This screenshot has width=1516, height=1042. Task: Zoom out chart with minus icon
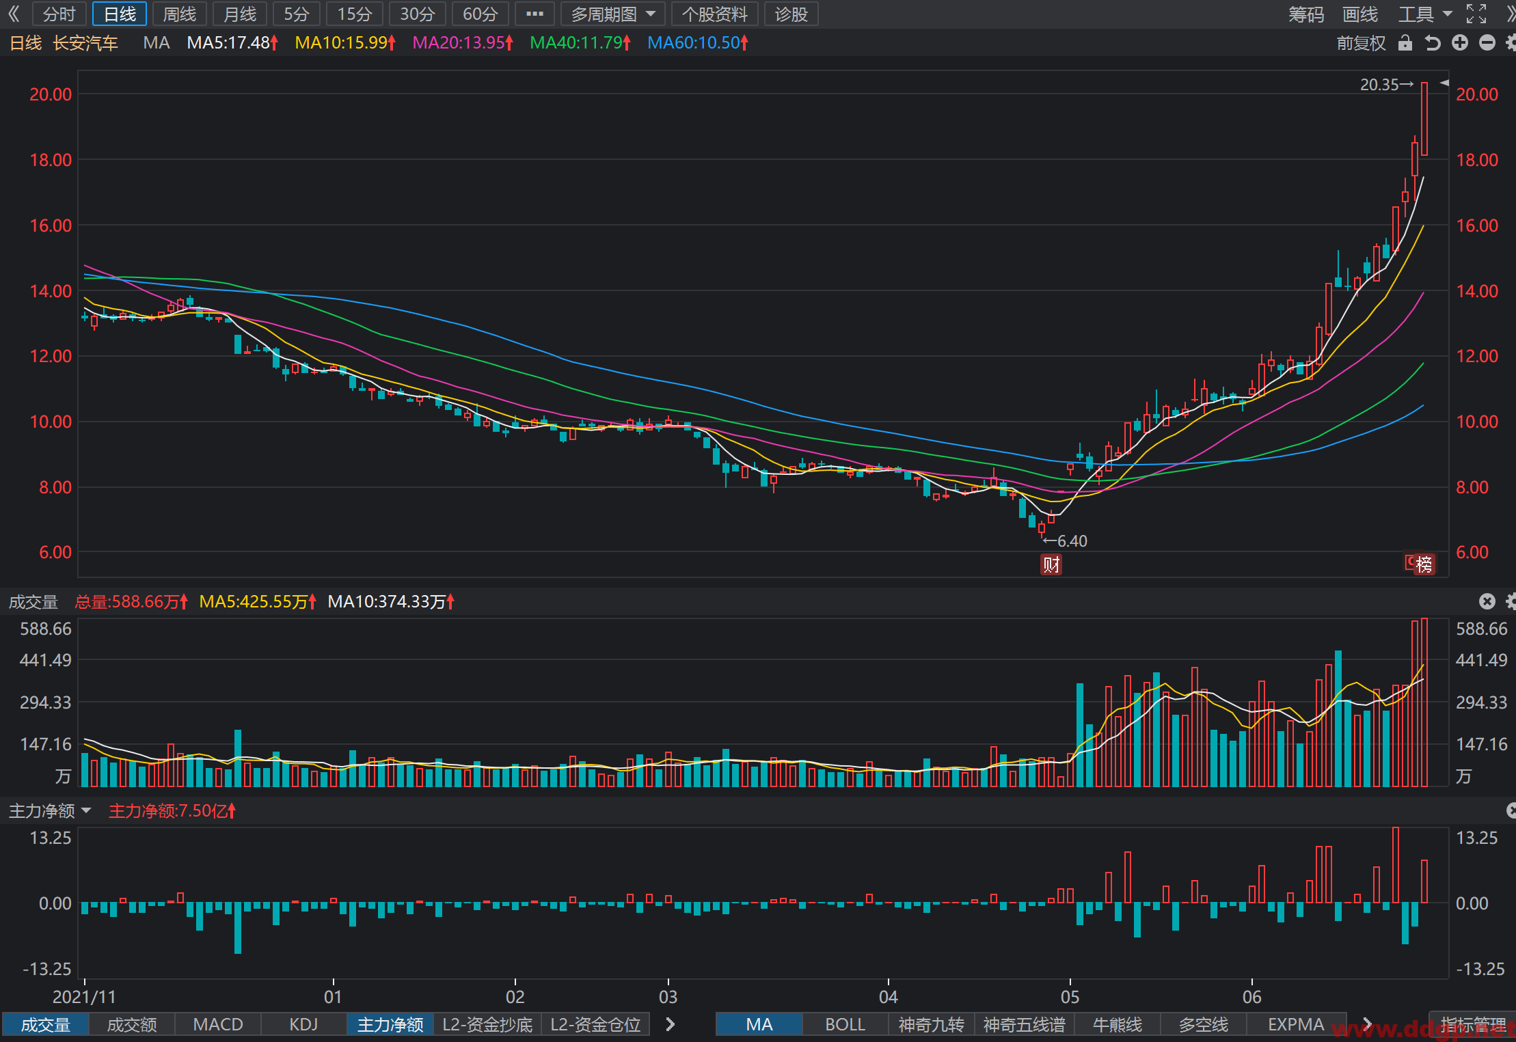(x=1487, y=43)
